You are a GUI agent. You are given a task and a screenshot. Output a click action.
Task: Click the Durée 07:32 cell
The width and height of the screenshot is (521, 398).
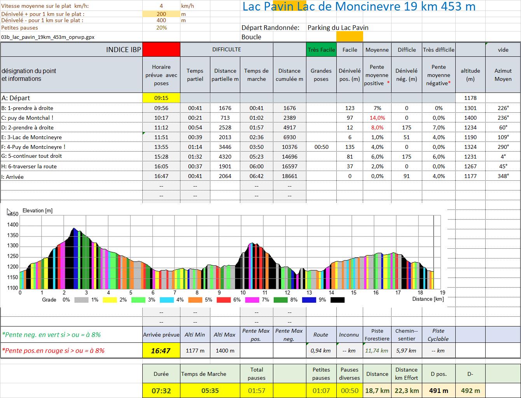click(161, 391)
